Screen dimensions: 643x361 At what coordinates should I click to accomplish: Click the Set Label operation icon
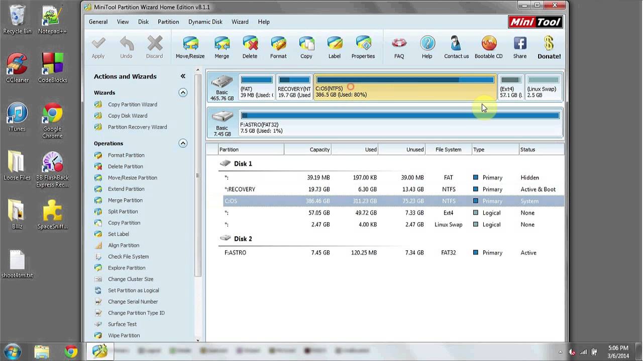pyautogui.click(x=98, y=234)
